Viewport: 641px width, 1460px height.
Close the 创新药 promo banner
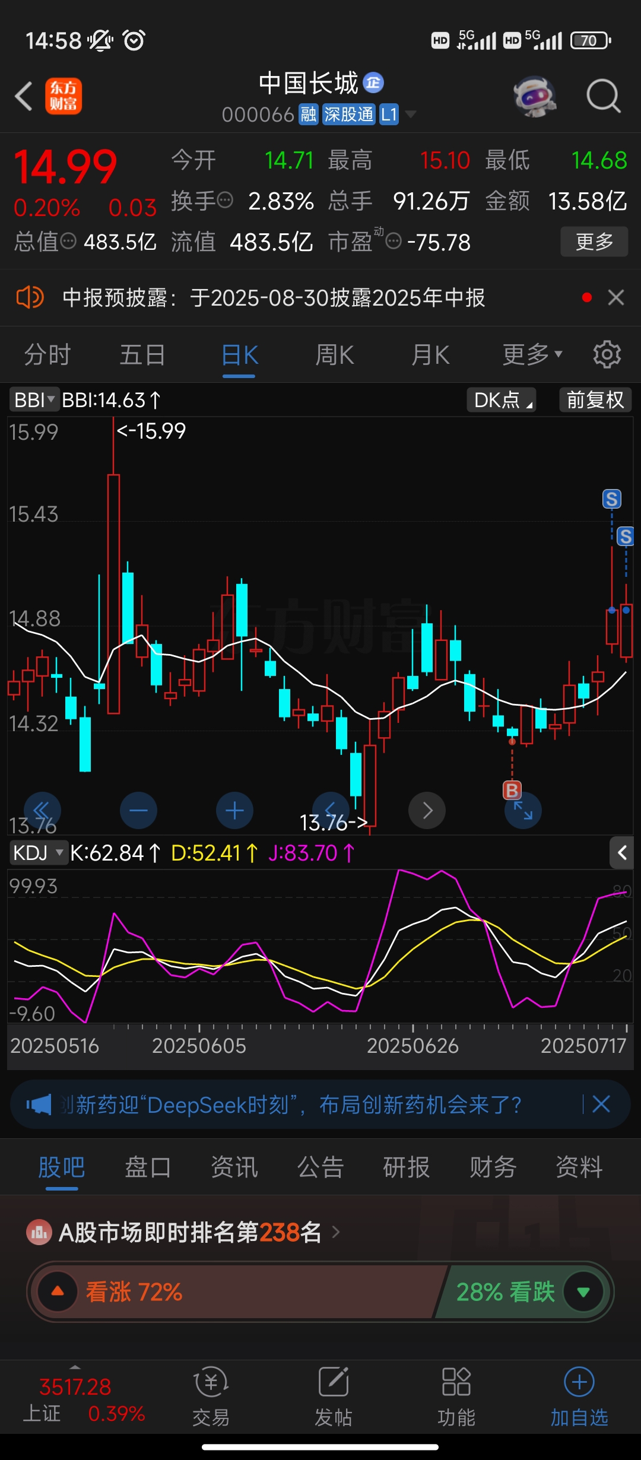(x=601, y=1104)
